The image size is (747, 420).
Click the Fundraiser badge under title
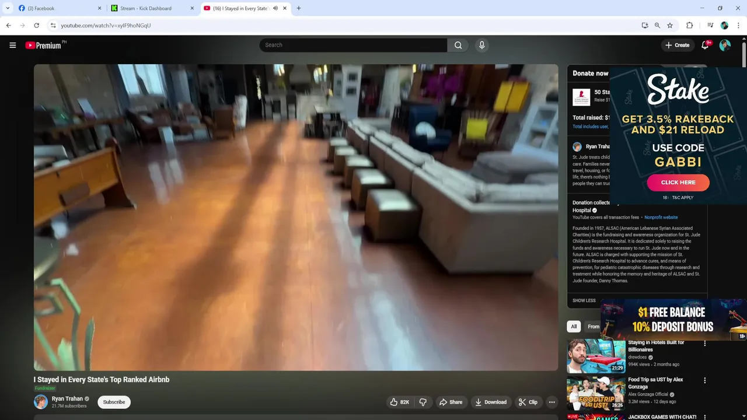click(x=45, y=388)
